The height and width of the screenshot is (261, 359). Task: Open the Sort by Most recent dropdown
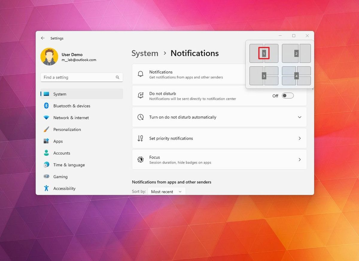pyautogui.click(x=166, y=191)
